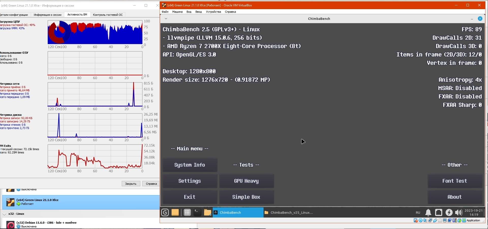Switch to ChimbaBench taskbar window button
The image size is (488, 229).
(x=238, y=212)
